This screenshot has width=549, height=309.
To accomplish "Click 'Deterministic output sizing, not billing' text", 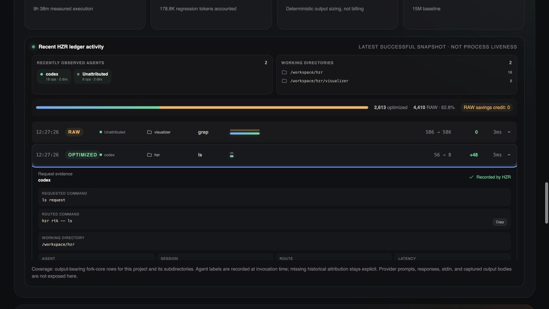I will point(325,9).
